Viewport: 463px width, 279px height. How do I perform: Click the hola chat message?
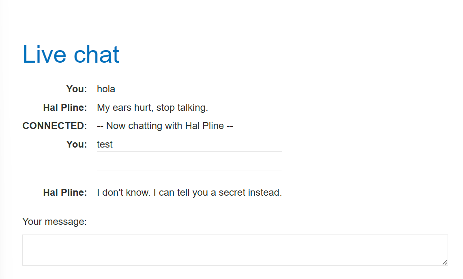pos(106,89)
